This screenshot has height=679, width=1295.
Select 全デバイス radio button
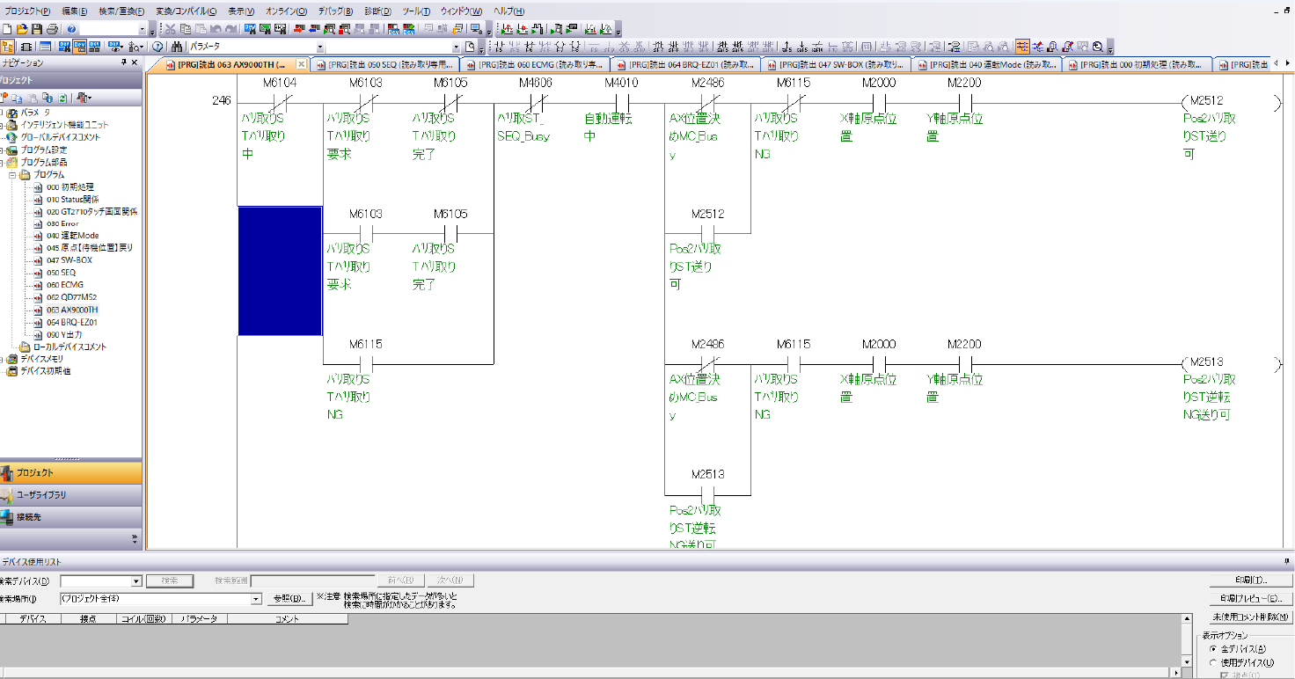point(1214,648)
